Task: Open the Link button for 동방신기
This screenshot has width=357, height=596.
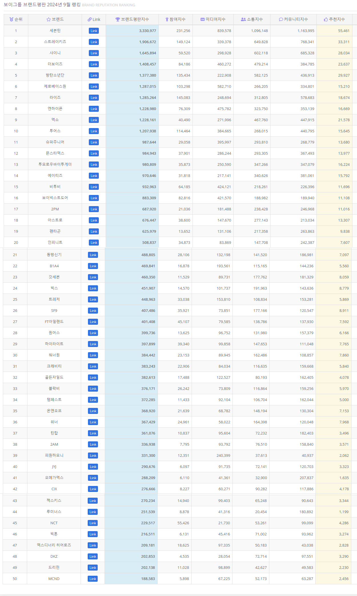Action: tap(93, 255)
